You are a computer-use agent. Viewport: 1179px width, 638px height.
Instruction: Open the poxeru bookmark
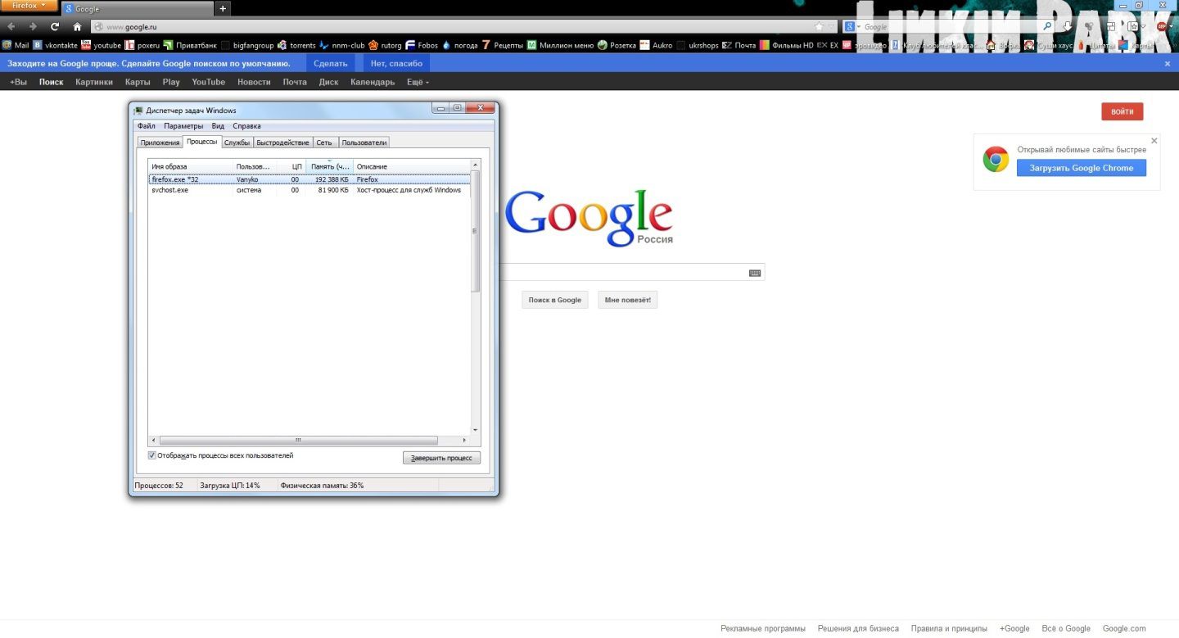click(142, 45)
